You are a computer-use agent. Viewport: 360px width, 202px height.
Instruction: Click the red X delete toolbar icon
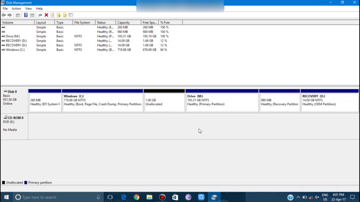click(x=46, y=15)
